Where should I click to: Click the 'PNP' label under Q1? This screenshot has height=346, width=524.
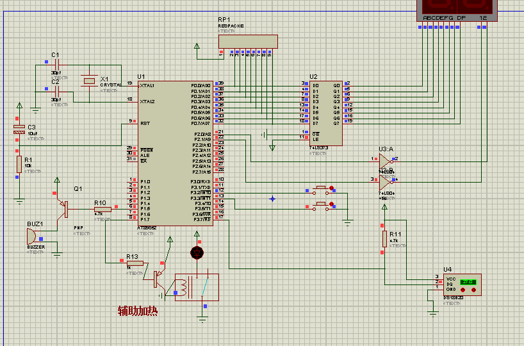tap(79, 228)
